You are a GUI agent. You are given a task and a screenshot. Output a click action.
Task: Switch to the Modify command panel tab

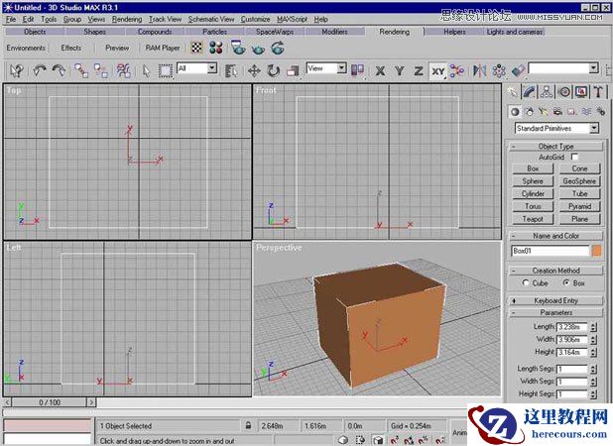click(x=529, y=92)
